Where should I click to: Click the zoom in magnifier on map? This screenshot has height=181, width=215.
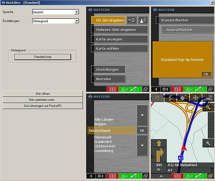tap(208, 143)
